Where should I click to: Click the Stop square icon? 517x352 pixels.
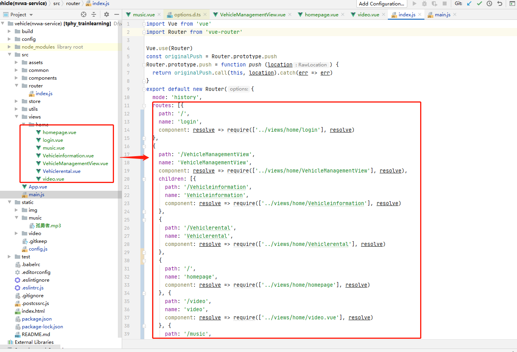(x=445, y=3)
